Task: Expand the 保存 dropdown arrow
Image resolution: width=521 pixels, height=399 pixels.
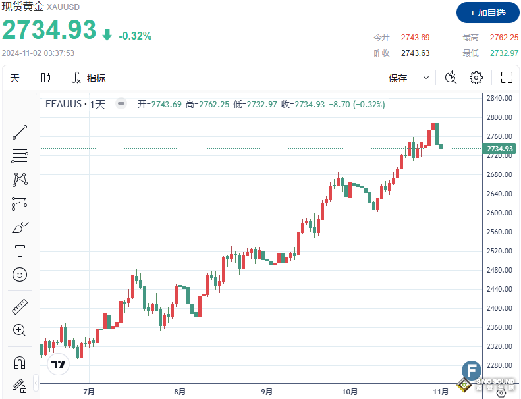Action: click(x=426, y=78)
